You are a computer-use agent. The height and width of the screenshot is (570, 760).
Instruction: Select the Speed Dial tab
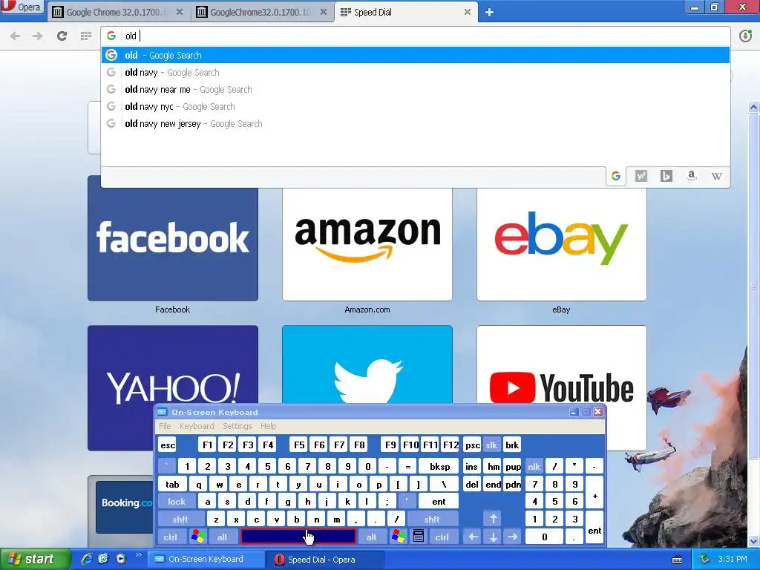[406, 12]
